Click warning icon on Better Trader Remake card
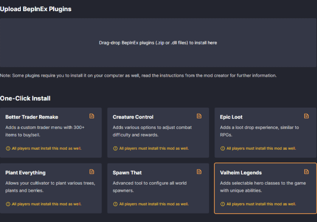317x222 pixels. tap(8, 148)
